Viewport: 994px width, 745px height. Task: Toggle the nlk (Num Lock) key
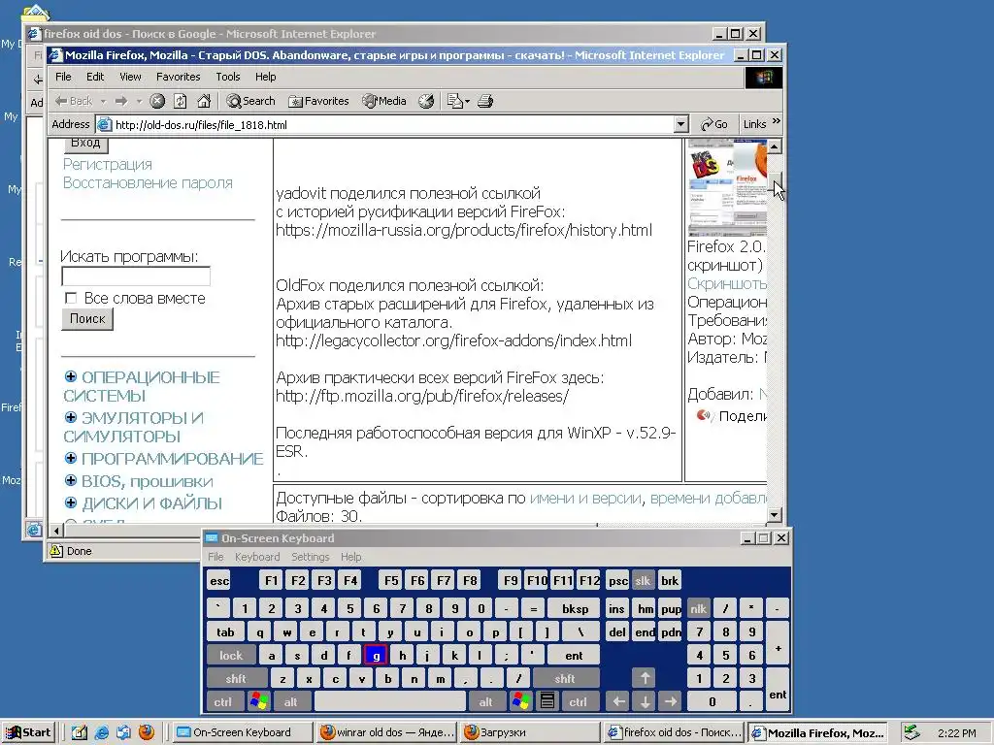(x=699, y=609)
